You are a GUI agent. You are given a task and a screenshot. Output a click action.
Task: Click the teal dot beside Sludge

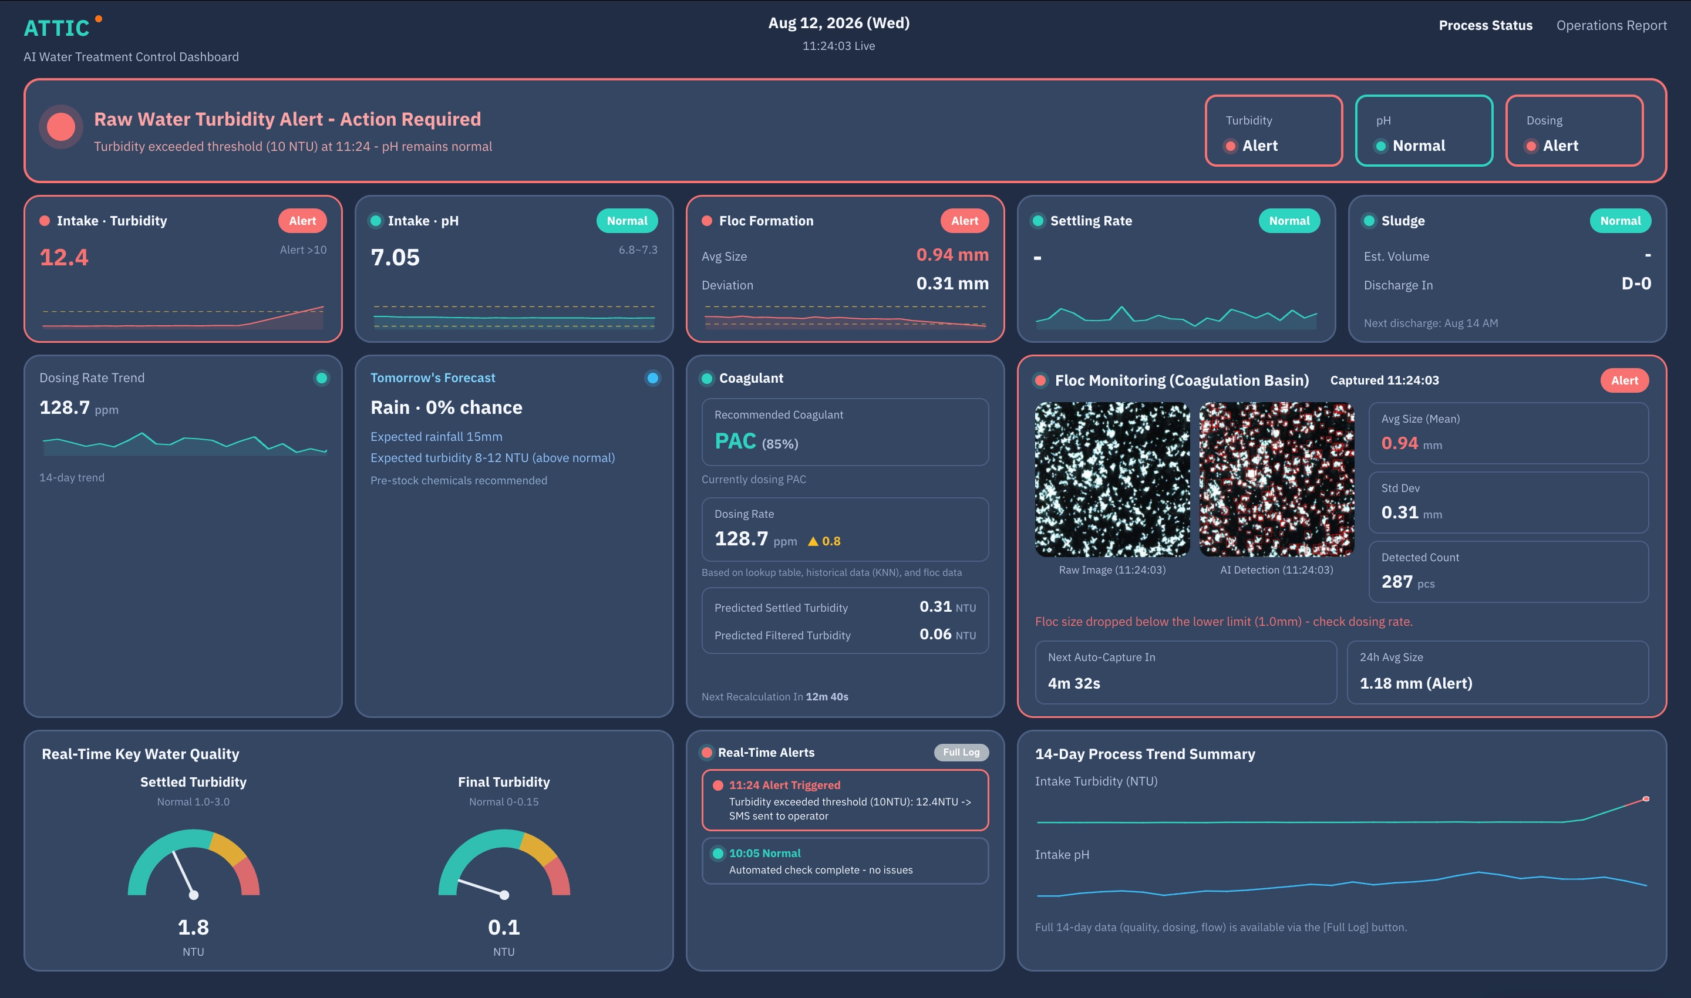pos(1369,221)
